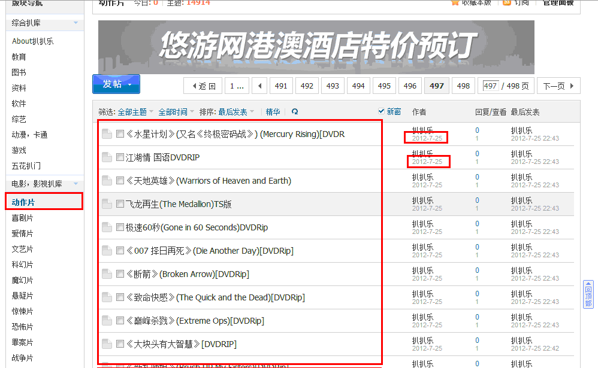The height and width of the screenshot is (368, 598).
Task: Click the page number input field
Action: point(491,86)
